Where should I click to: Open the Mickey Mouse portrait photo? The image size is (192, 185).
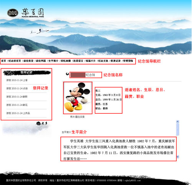[x=78, y=98]
